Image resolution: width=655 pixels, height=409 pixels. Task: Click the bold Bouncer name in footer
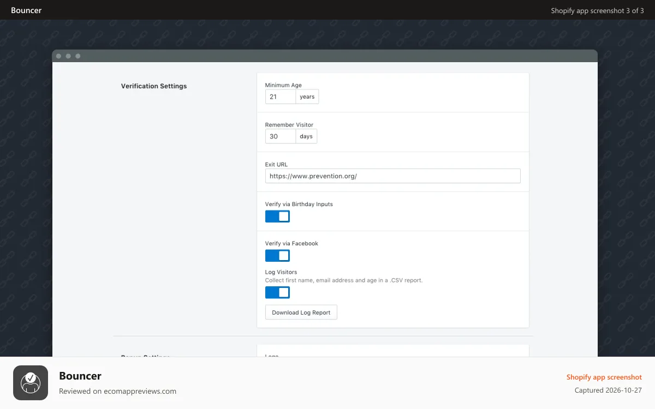[x=80, y=376]
